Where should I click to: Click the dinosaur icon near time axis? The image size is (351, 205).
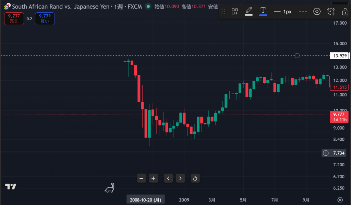109,188
